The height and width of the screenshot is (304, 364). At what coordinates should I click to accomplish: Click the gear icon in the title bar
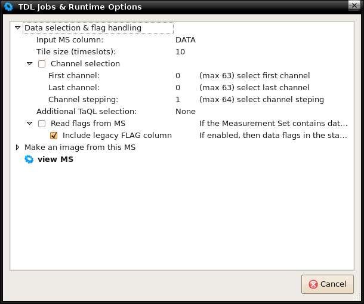point(8,7)
